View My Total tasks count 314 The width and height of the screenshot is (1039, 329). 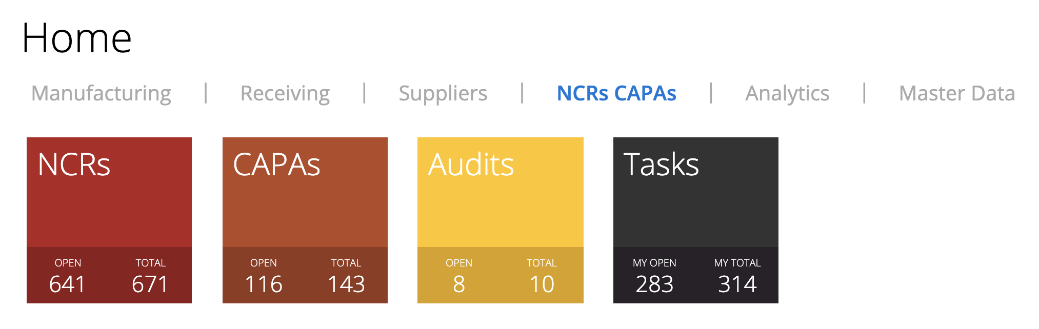click(737, 283)
